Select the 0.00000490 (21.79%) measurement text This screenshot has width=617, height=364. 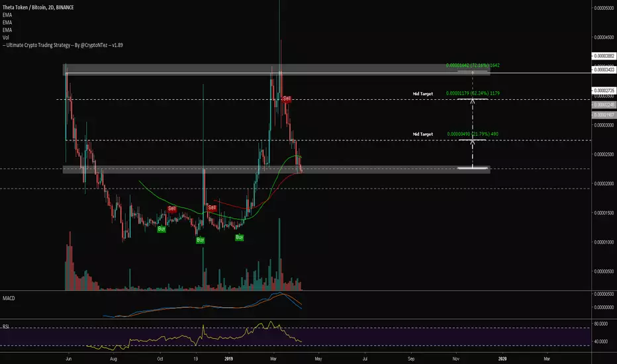click(x=473, y=134)
